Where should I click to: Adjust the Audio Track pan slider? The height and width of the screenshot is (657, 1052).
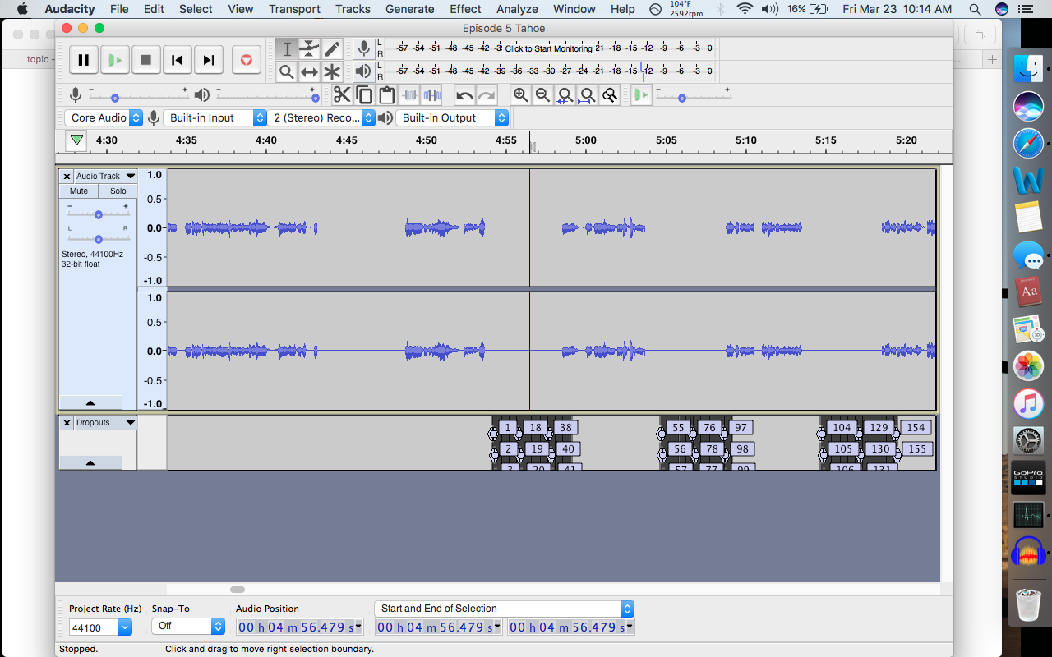tap(98, 239)
